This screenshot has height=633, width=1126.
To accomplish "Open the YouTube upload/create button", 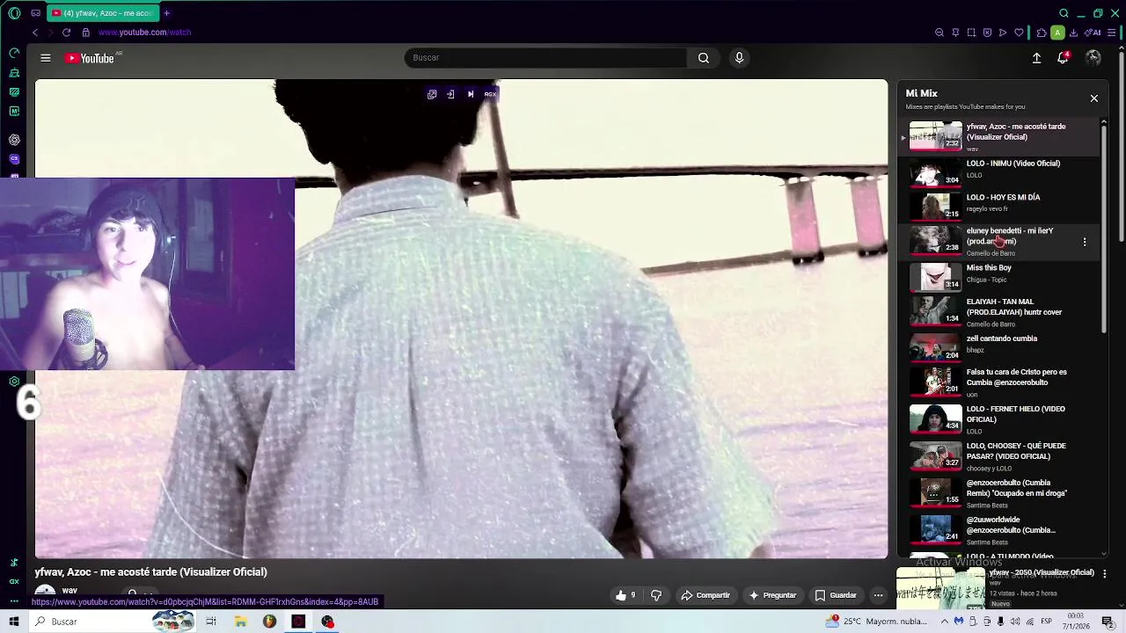I will (1036, 58).
